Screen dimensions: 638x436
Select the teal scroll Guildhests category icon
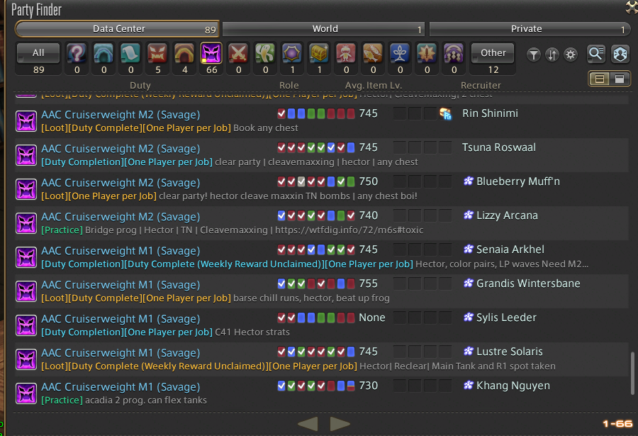click(130, 53)
